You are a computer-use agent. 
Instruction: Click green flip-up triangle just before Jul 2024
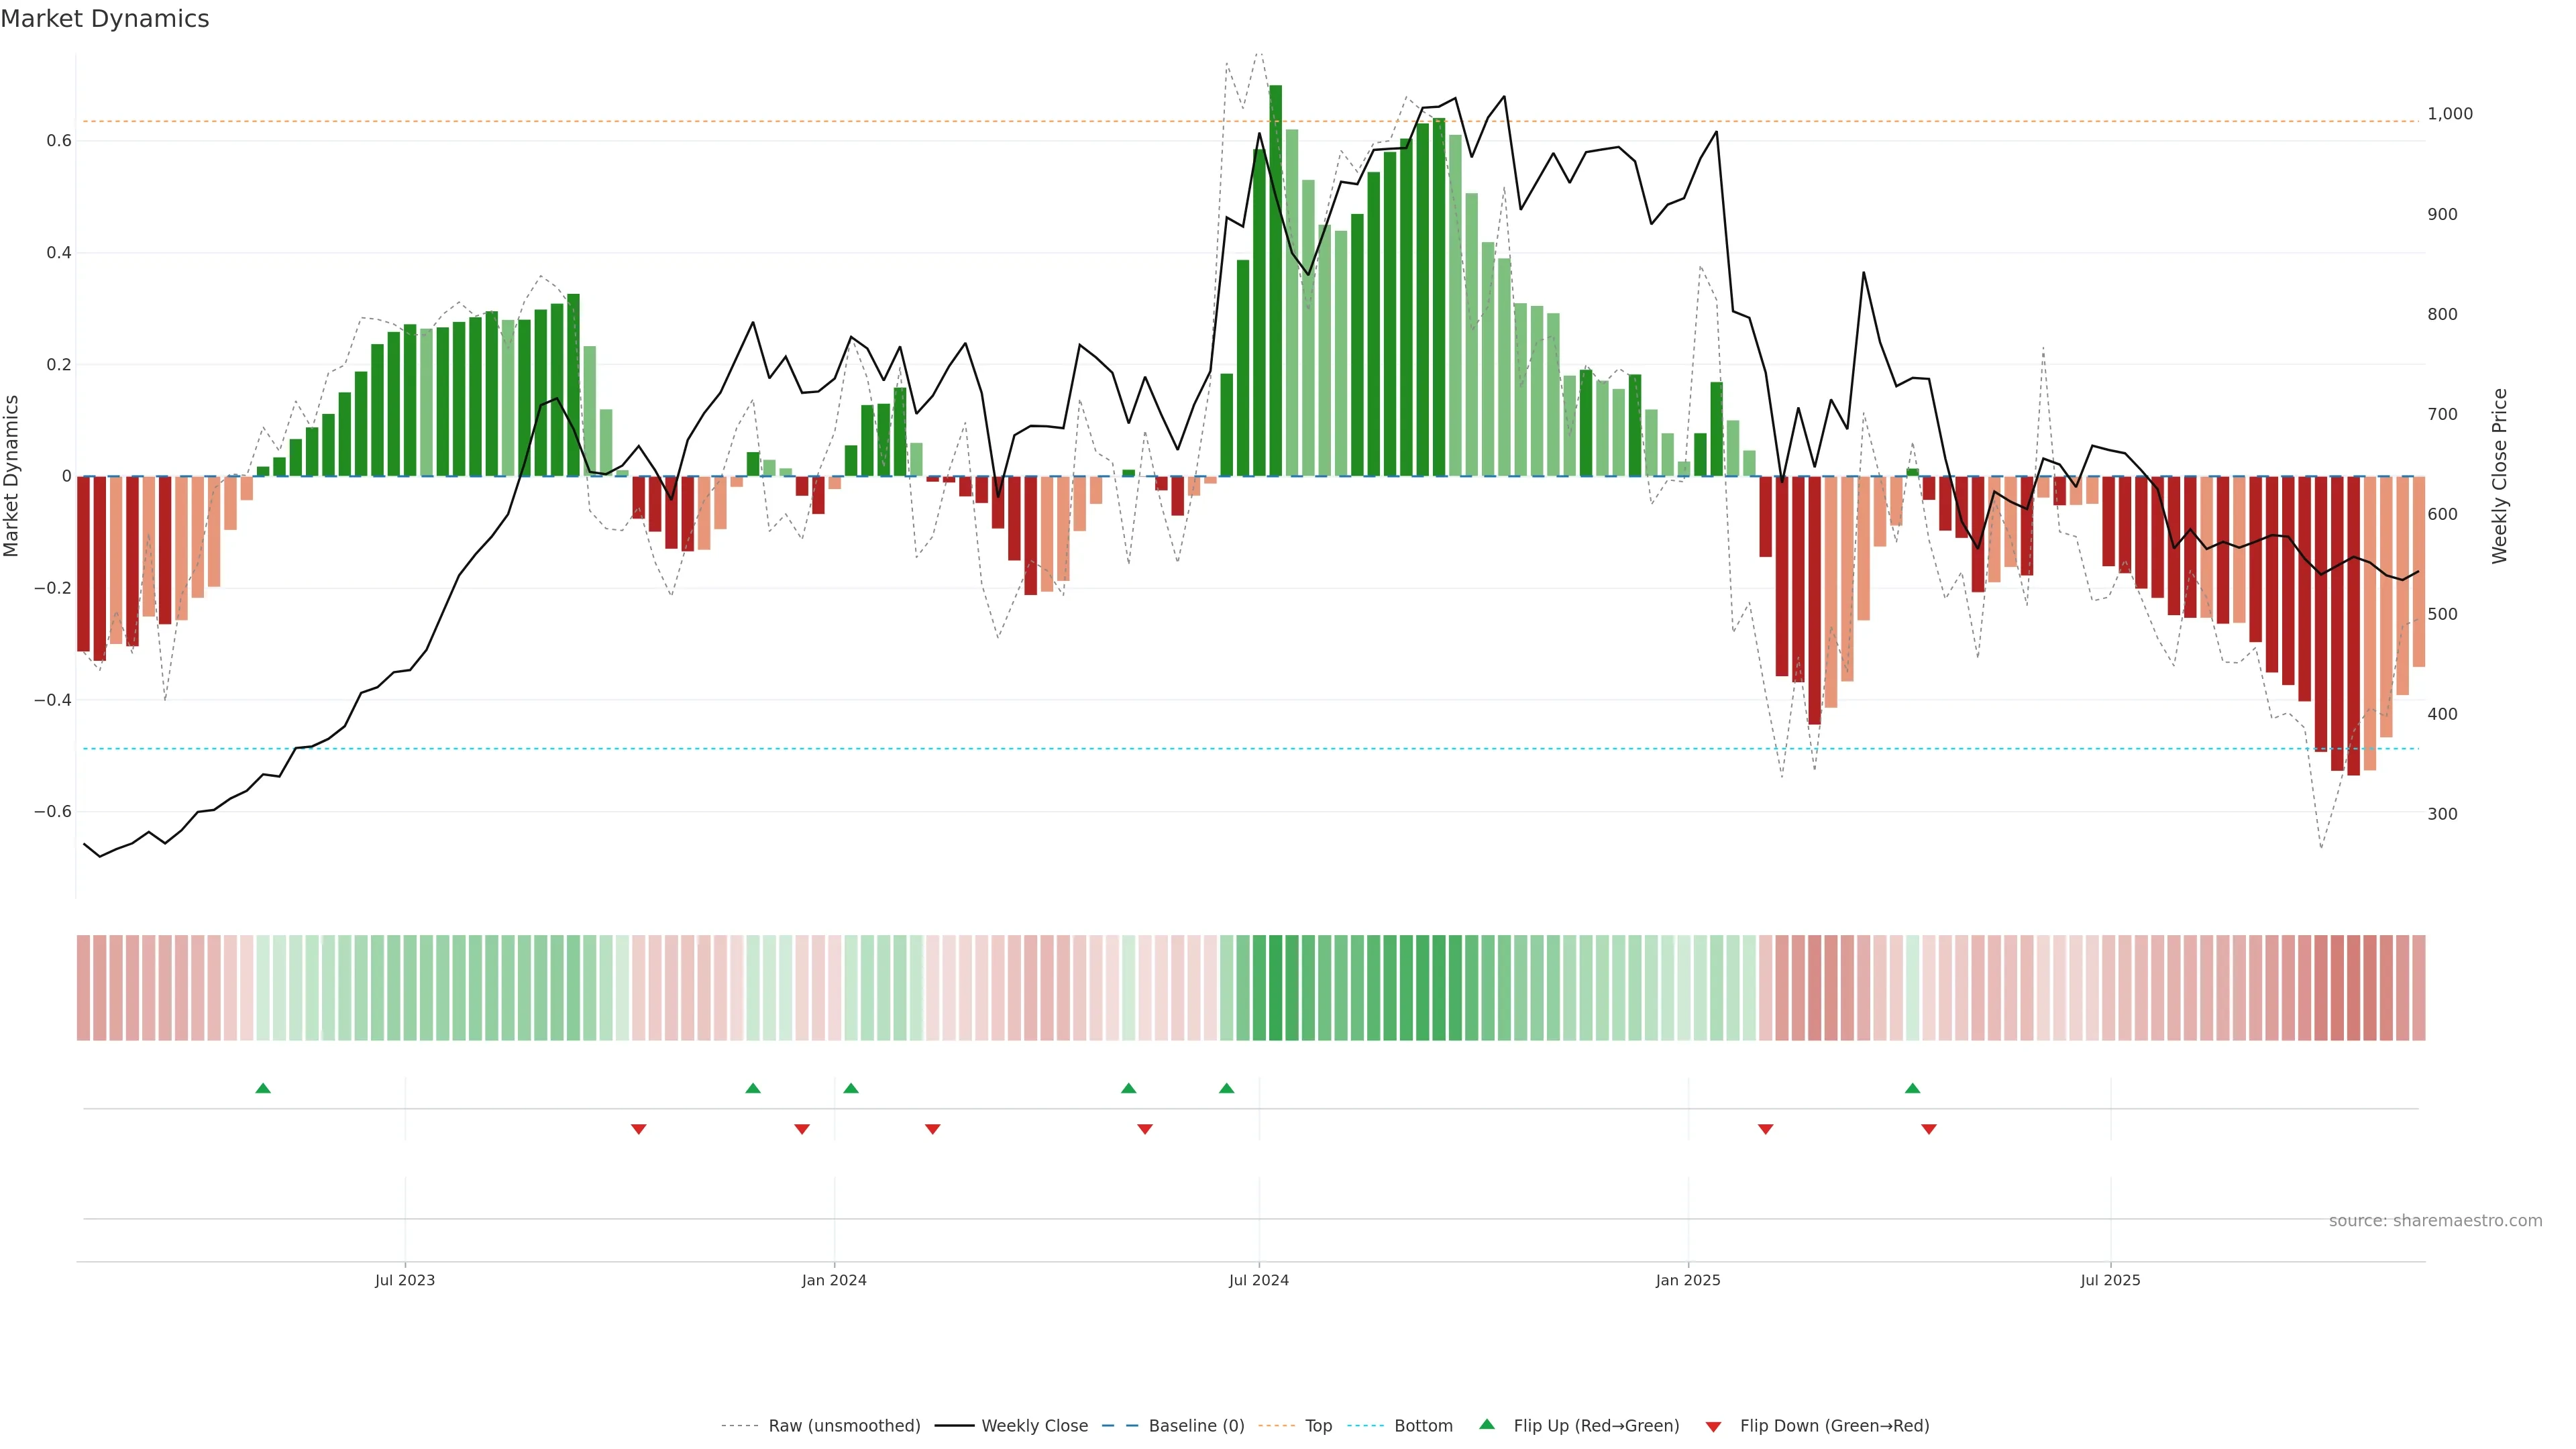[1227, 1088]
